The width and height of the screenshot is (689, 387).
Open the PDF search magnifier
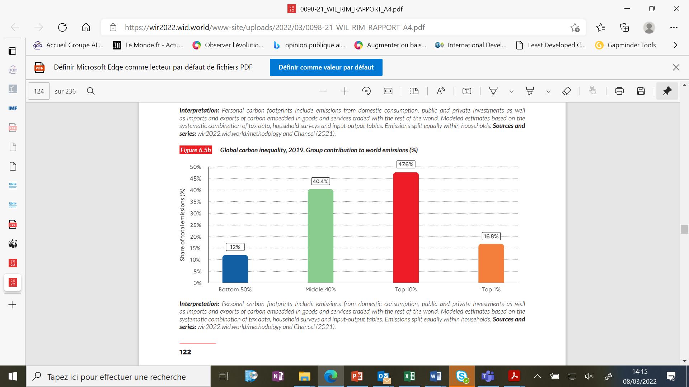click(x=91, y=91)
